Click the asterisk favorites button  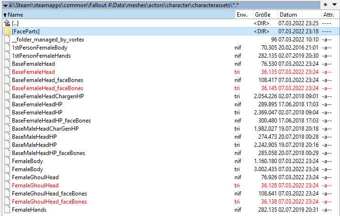click(325, 5)
